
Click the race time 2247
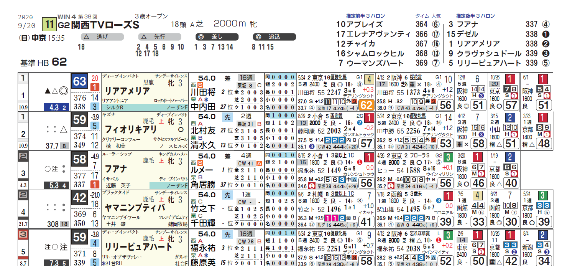coord(334,93)
